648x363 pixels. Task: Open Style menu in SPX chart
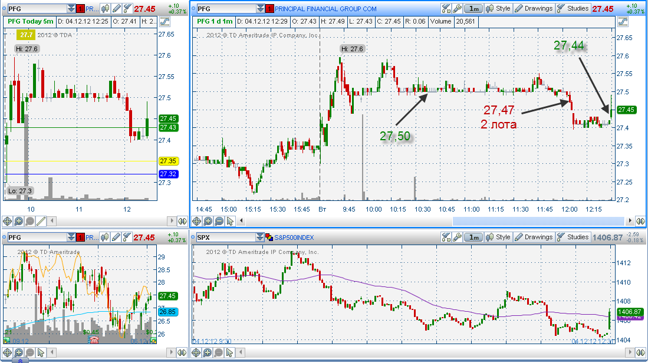pyautogui.click(x=498, y=237)
